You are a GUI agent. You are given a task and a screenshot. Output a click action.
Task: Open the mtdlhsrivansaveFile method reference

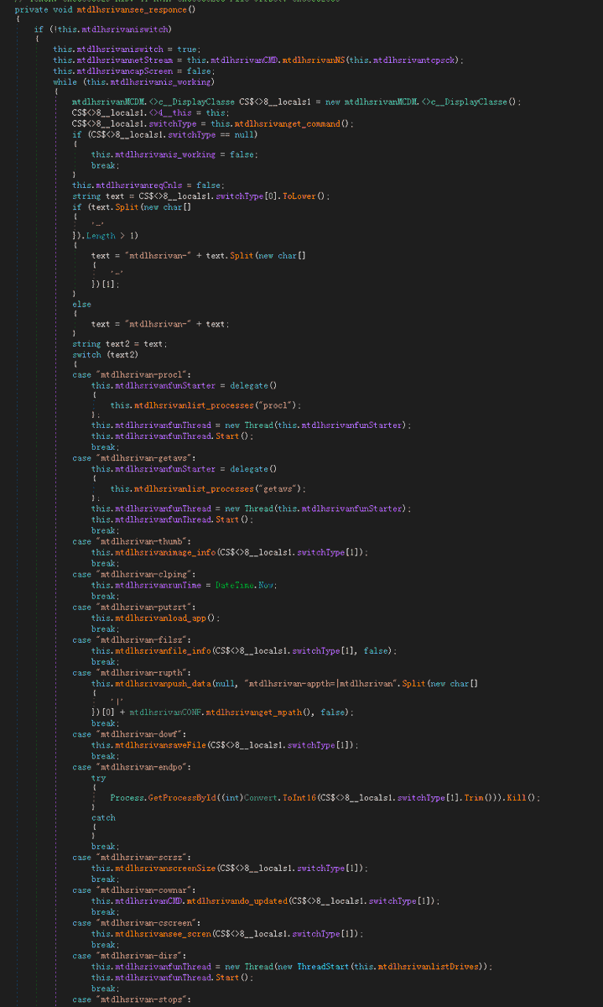pyautogui.click(x=162, y=745)
